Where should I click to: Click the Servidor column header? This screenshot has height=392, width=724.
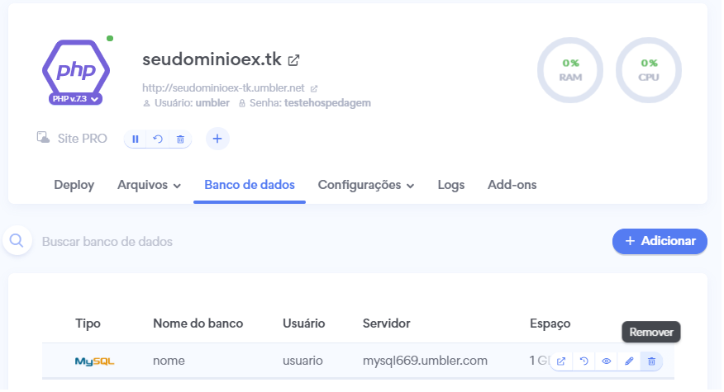click(387, 324)
